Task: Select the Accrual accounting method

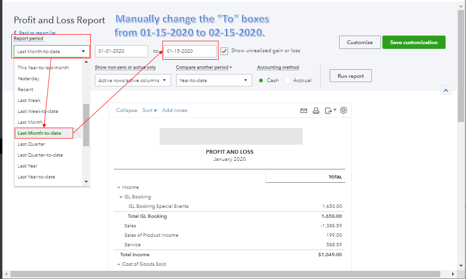Action: (288, 81)
